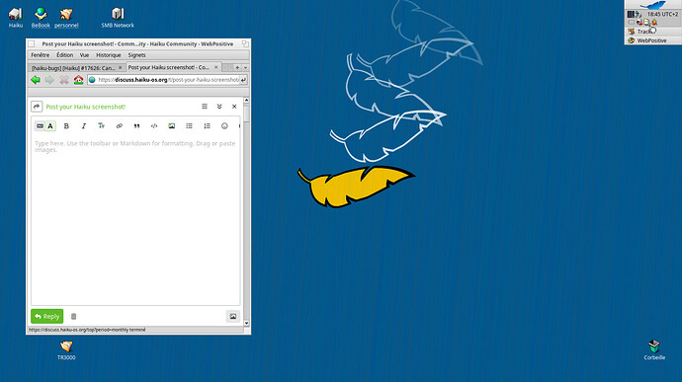Select the Haiku disk desktop icon

point(15,18)
